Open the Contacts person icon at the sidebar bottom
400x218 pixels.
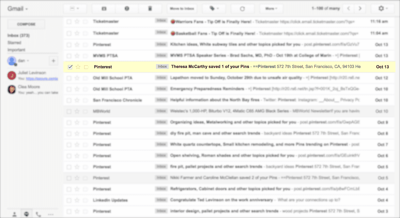click(14, 214)
